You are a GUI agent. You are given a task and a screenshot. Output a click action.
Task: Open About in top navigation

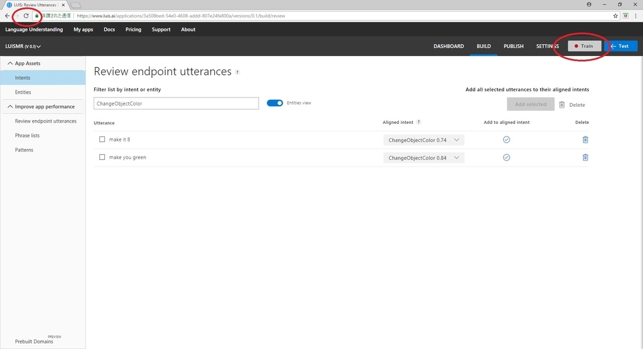point(188,30)
